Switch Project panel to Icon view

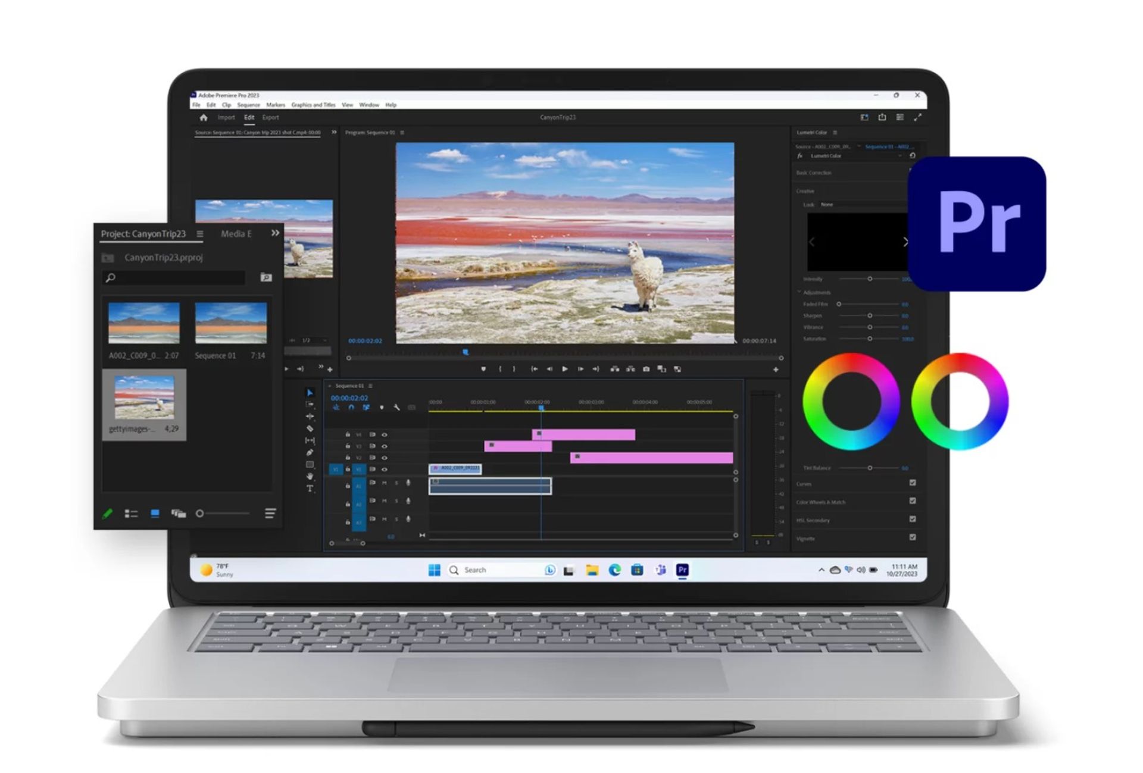pos(155,514)
